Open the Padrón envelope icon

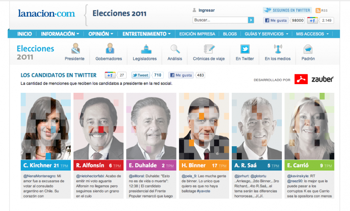tap(308, 49)
